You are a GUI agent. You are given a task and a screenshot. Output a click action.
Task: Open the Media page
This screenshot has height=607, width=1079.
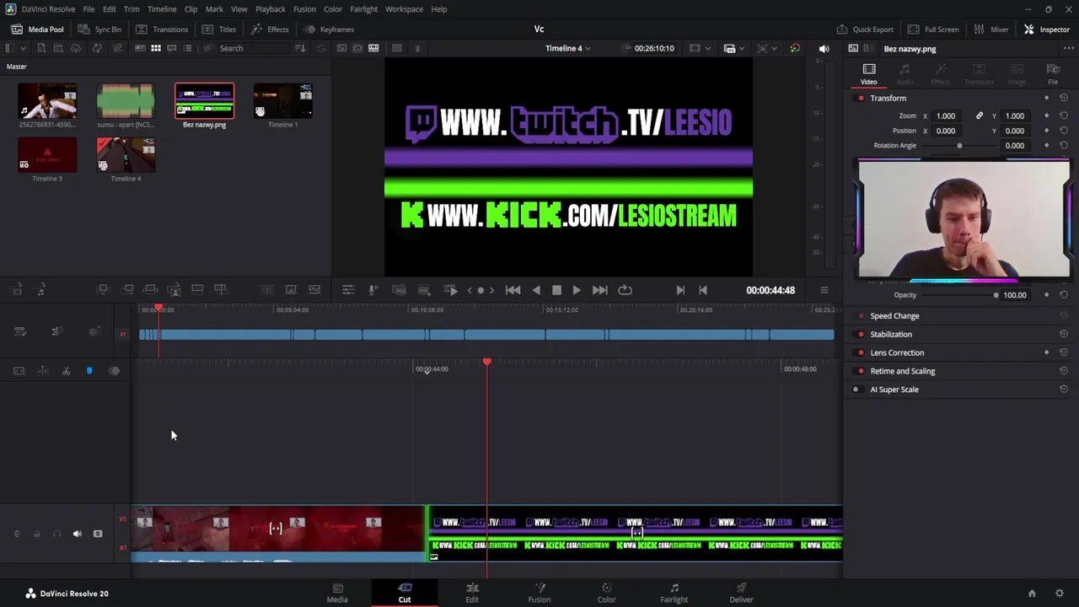[337, 593]
